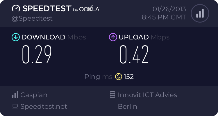This screenshot has width=218, height=116.
Task: Click the download arrow icon
Action: pos(15,37)
